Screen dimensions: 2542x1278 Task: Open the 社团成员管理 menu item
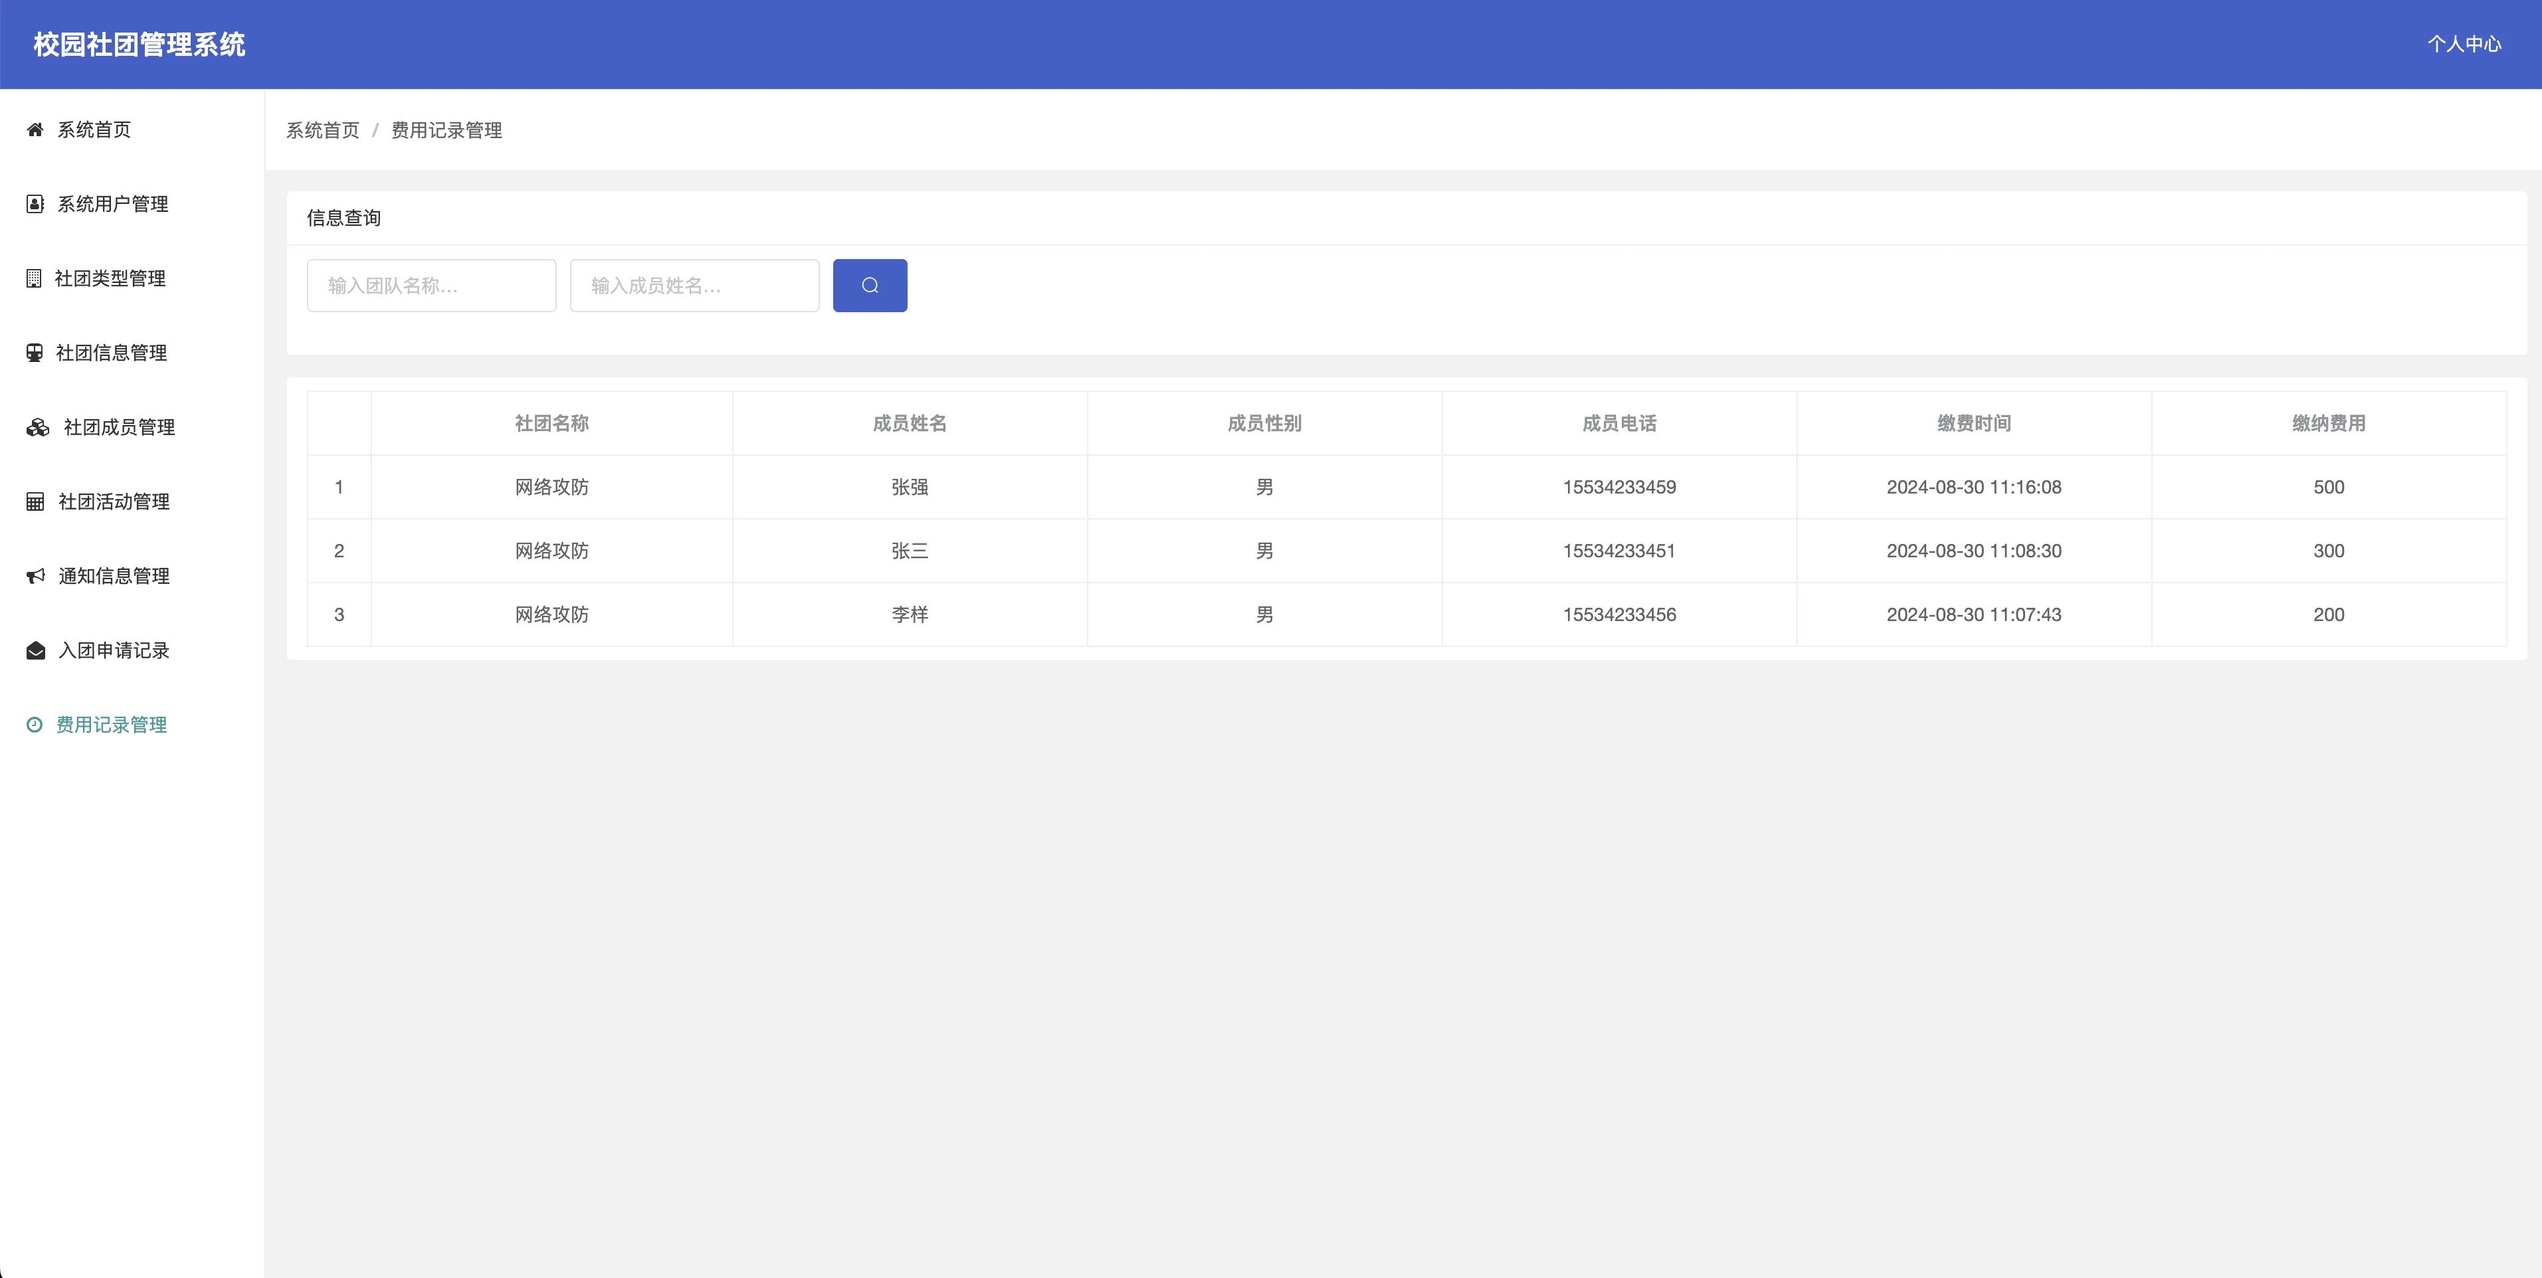118,427
